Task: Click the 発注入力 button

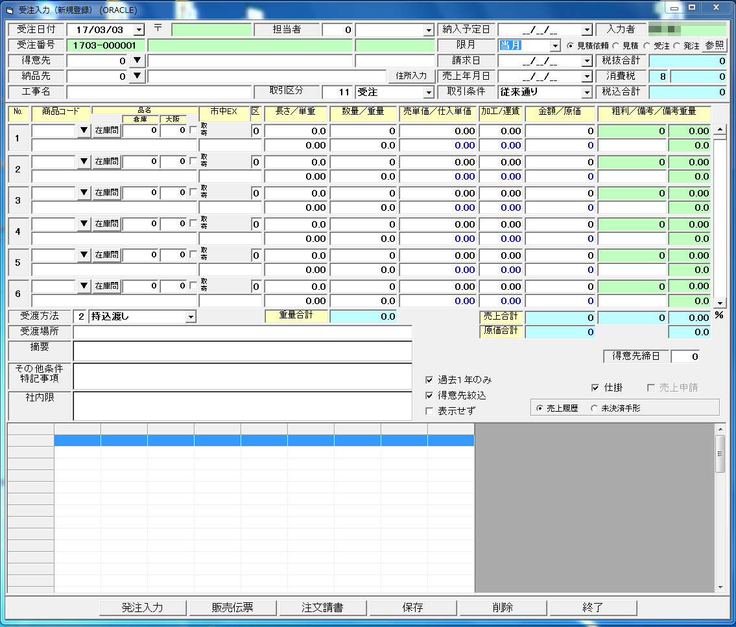Action: [x=142, y=608]
